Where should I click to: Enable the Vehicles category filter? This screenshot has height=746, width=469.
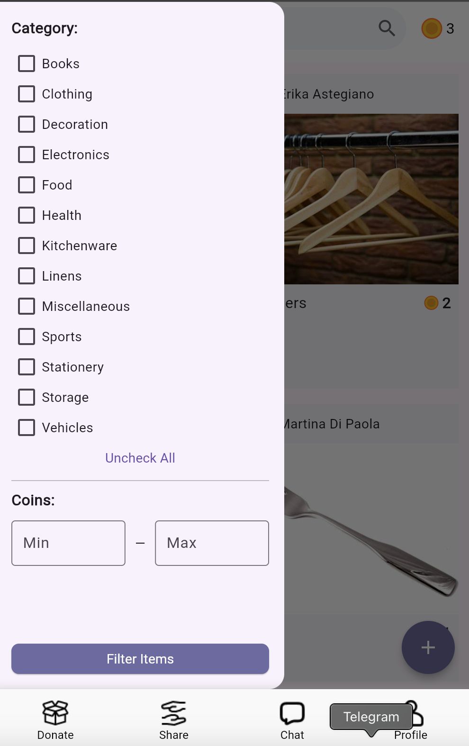tap(27, 428)
